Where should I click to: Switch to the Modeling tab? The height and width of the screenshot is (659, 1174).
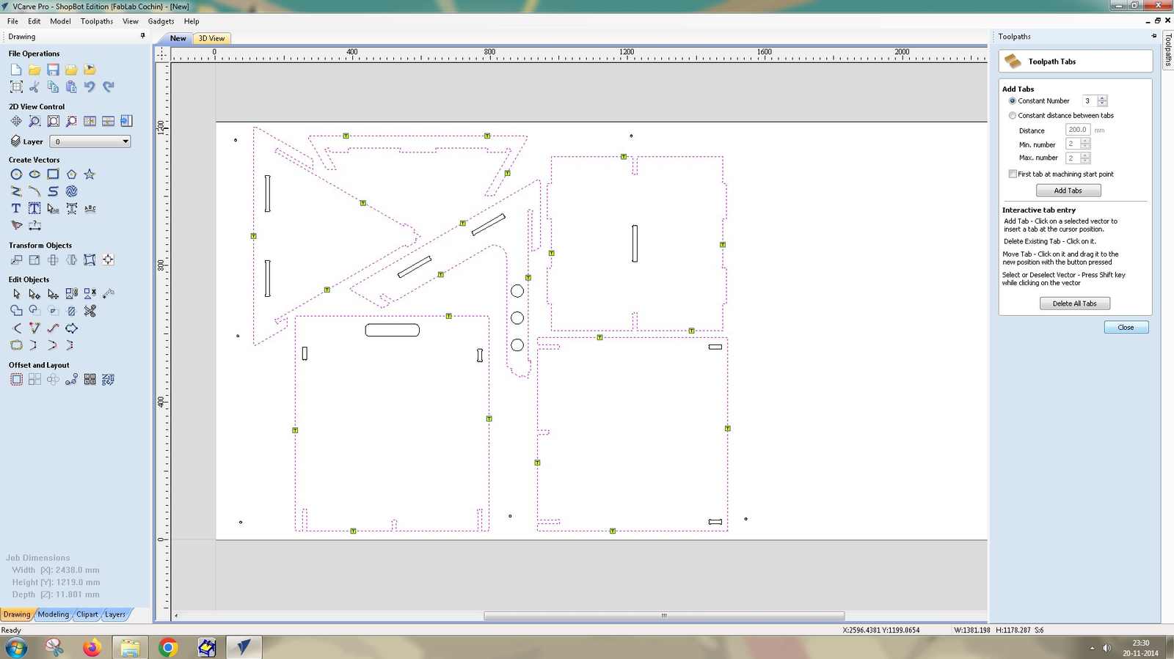coord(54,615)
